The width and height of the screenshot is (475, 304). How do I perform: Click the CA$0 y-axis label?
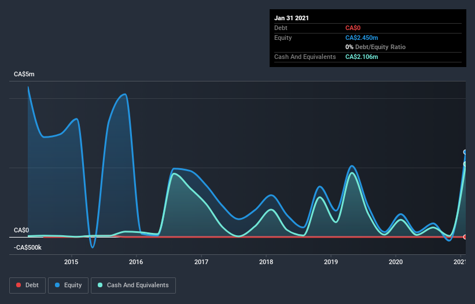[x=21, y=231]
